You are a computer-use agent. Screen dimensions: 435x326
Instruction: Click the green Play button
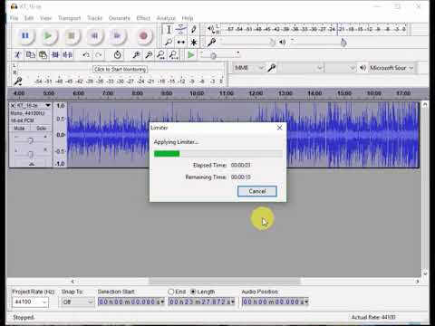click(x=48, y=36)
